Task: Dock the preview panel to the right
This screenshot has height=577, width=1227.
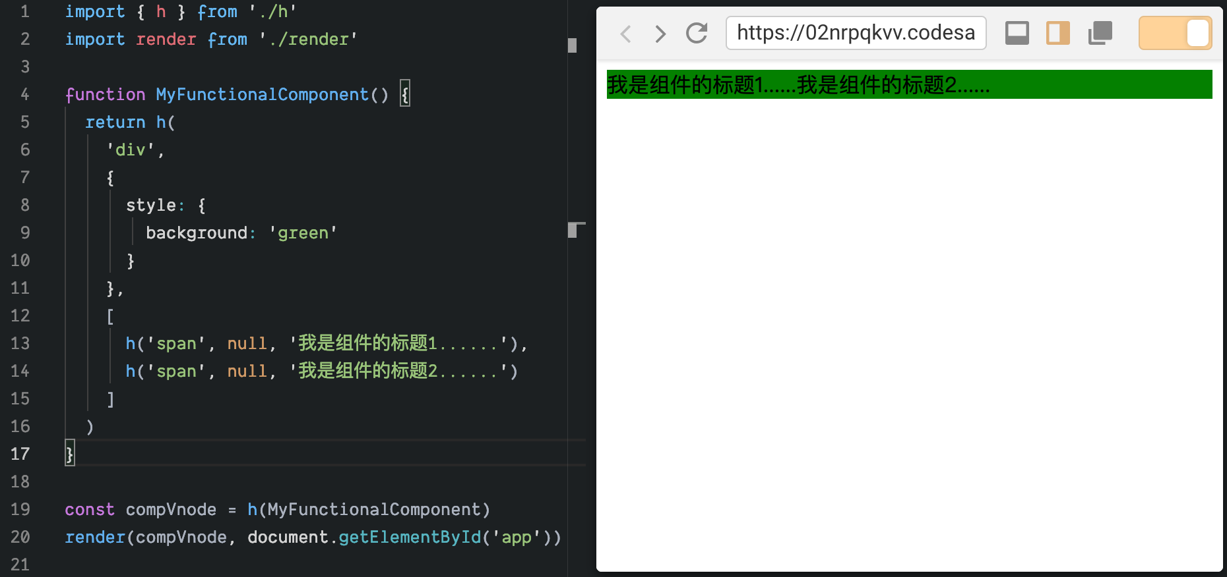Action: pyautogui.click(x=1057, y=33)
